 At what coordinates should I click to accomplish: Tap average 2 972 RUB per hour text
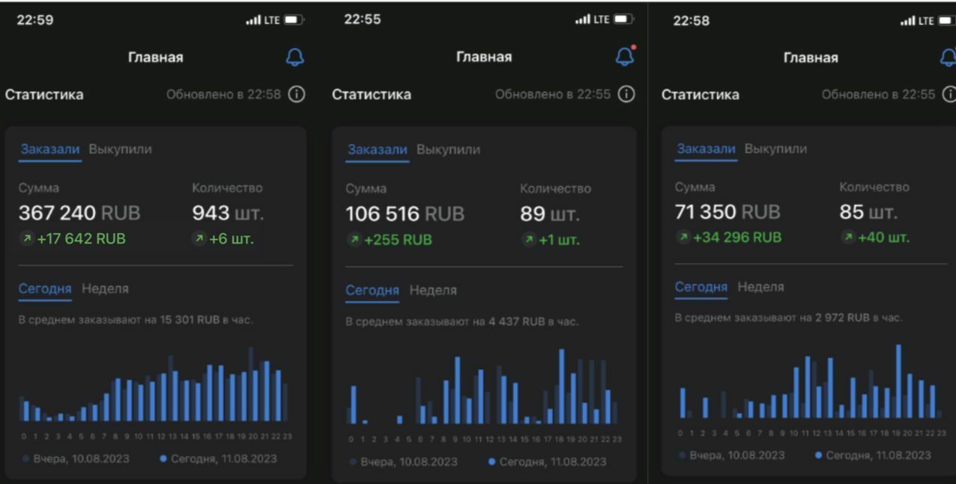(x=788, y=318)
